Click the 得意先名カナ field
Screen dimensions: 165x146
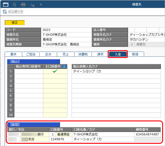coord(146,35)
